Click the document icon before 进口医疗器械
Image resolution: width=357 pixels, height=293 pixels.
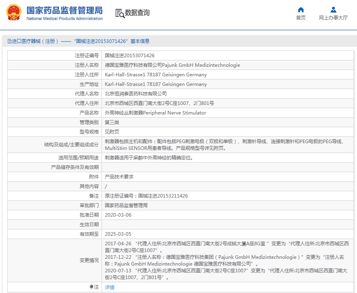pos(10,41)
